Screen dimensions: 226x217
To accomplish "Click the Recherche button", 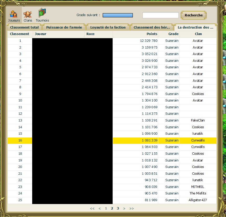I will (194, 15).
